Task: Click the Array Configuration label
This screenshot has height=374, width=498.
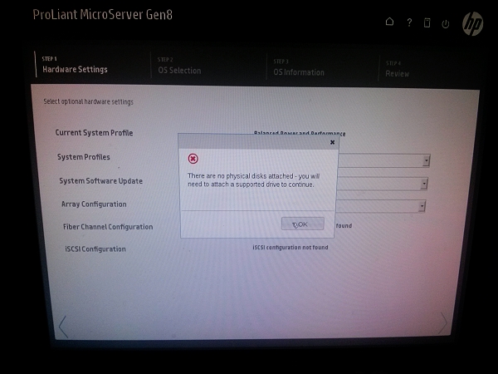Action: [94, 204]
